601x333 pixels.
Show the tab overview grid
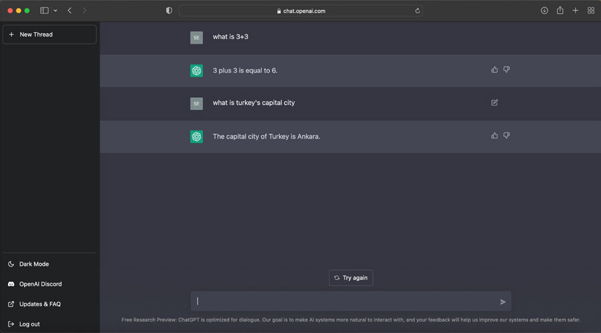pyautogui.click(x=591, y=11)
